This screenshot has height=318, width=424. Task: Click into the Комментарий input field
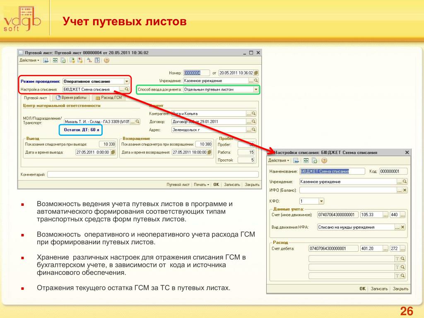click(x=153, y=175)
